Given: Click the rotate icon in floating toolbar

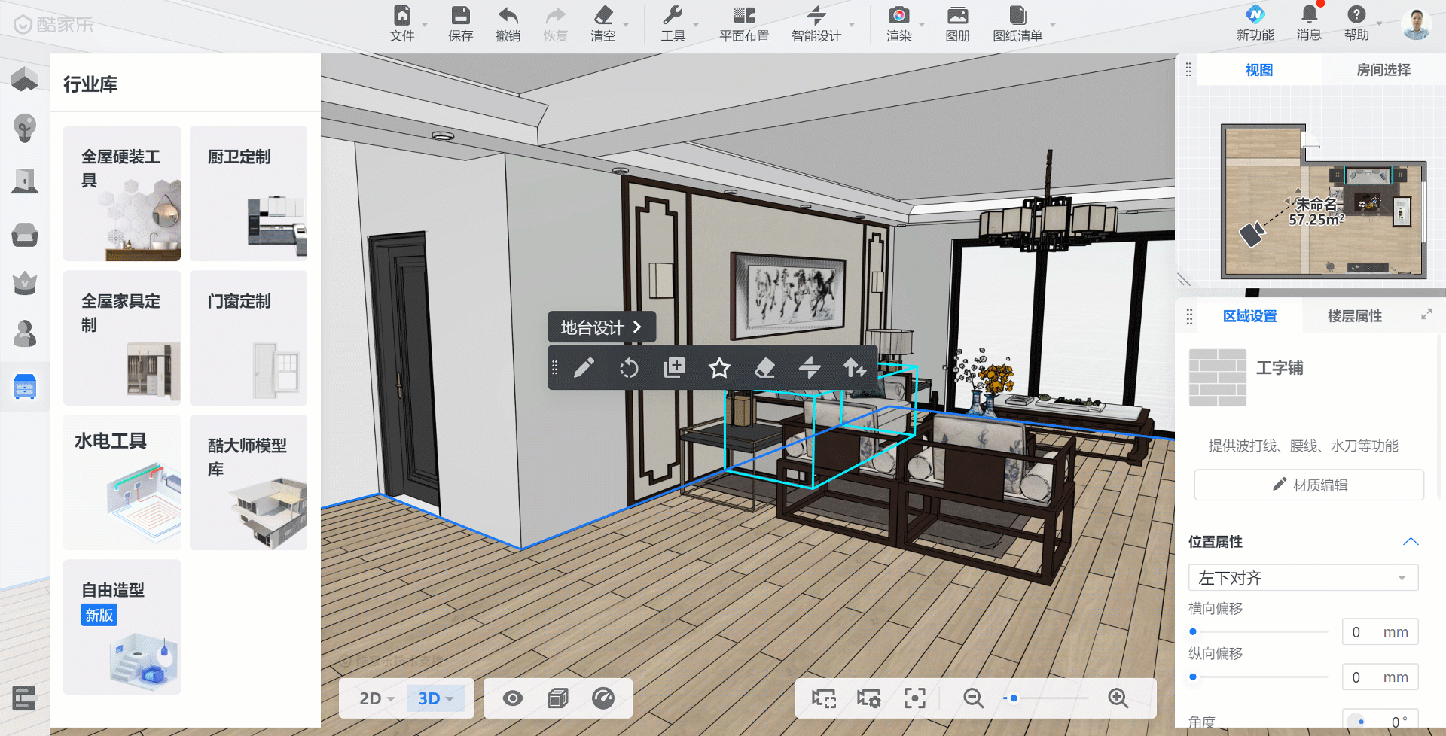Looking at the screenshot, I should (629, 368).
